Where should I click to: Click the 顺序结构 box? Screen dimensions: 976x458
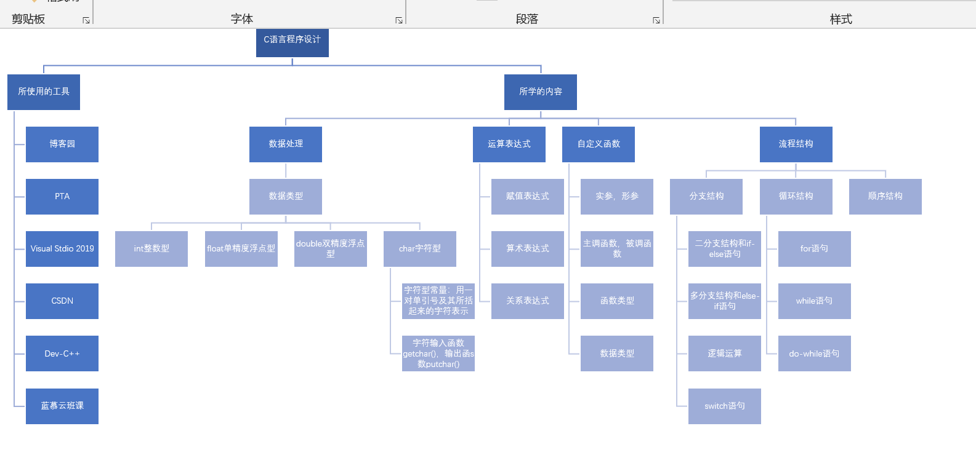point(885,197)
